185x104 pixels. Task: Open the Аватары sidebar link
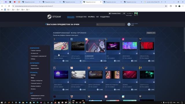point(33,75)
